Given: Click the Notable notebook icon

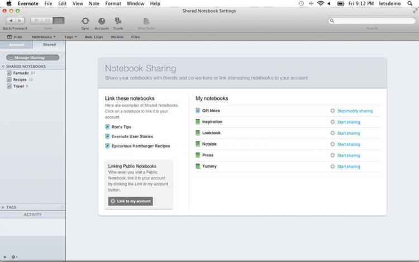Looking at the screenshot, I should (x=198, y=144).
